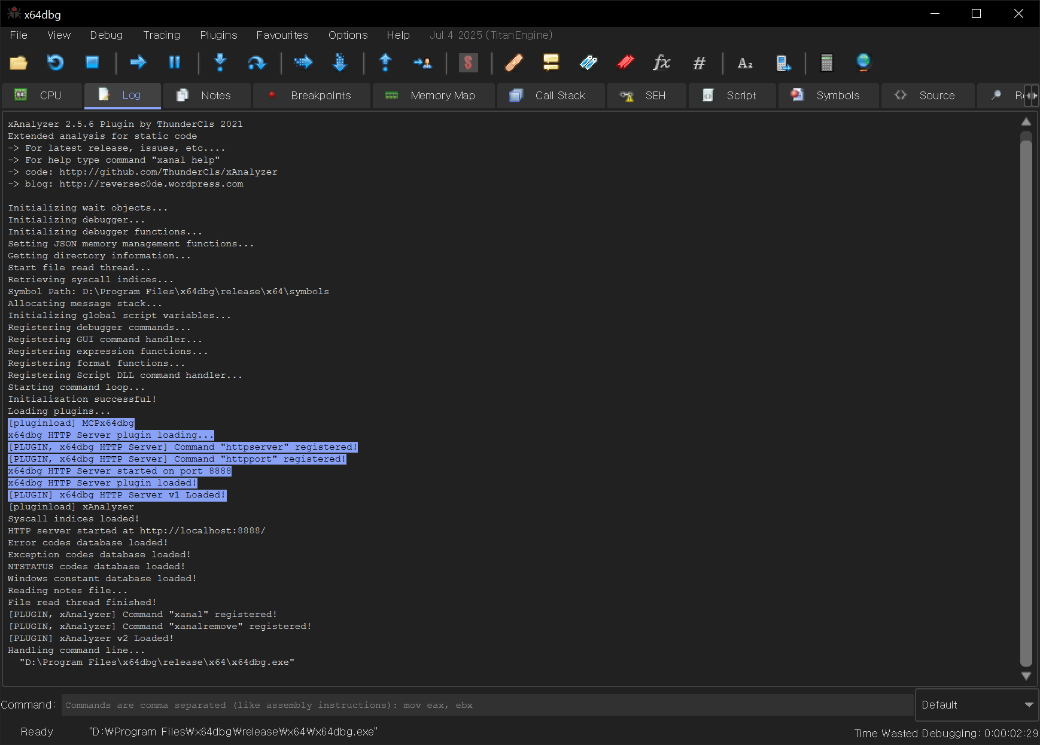The width and height of the screenshot is (1040, 745).
Task: Switch to the Script tab
Action: click(x=732, y=96)
